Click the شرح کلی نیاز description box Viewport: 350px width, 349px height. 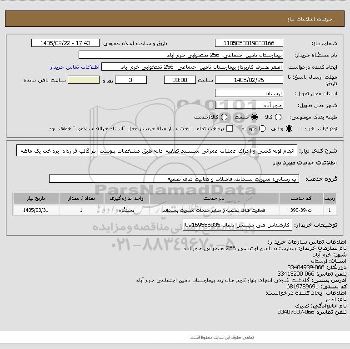157,150
